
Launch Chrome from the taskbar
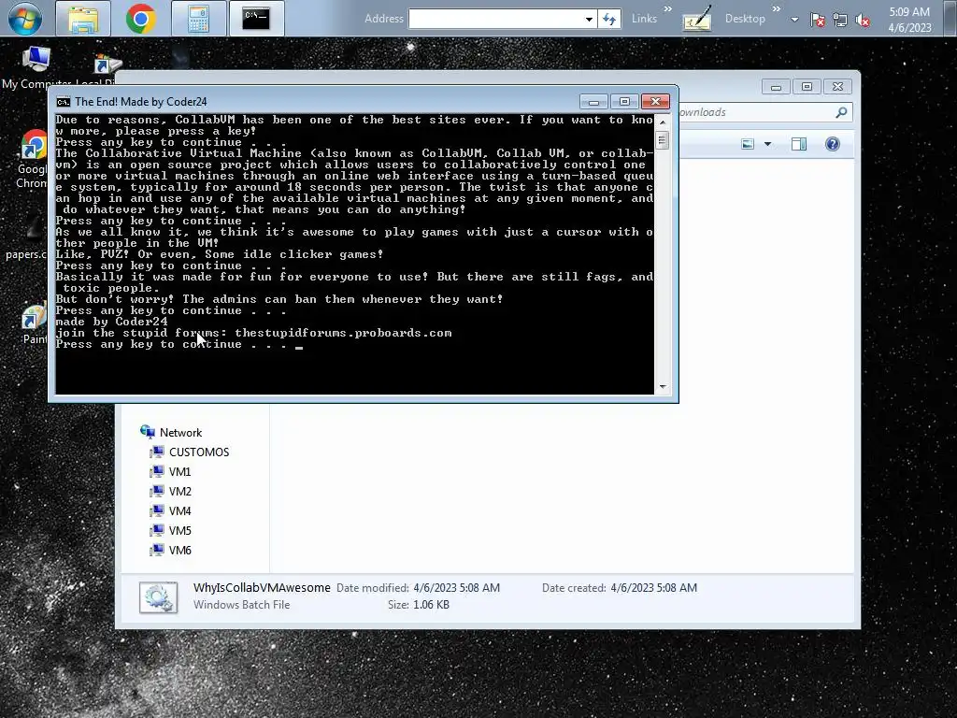click(x=141, y=19)
